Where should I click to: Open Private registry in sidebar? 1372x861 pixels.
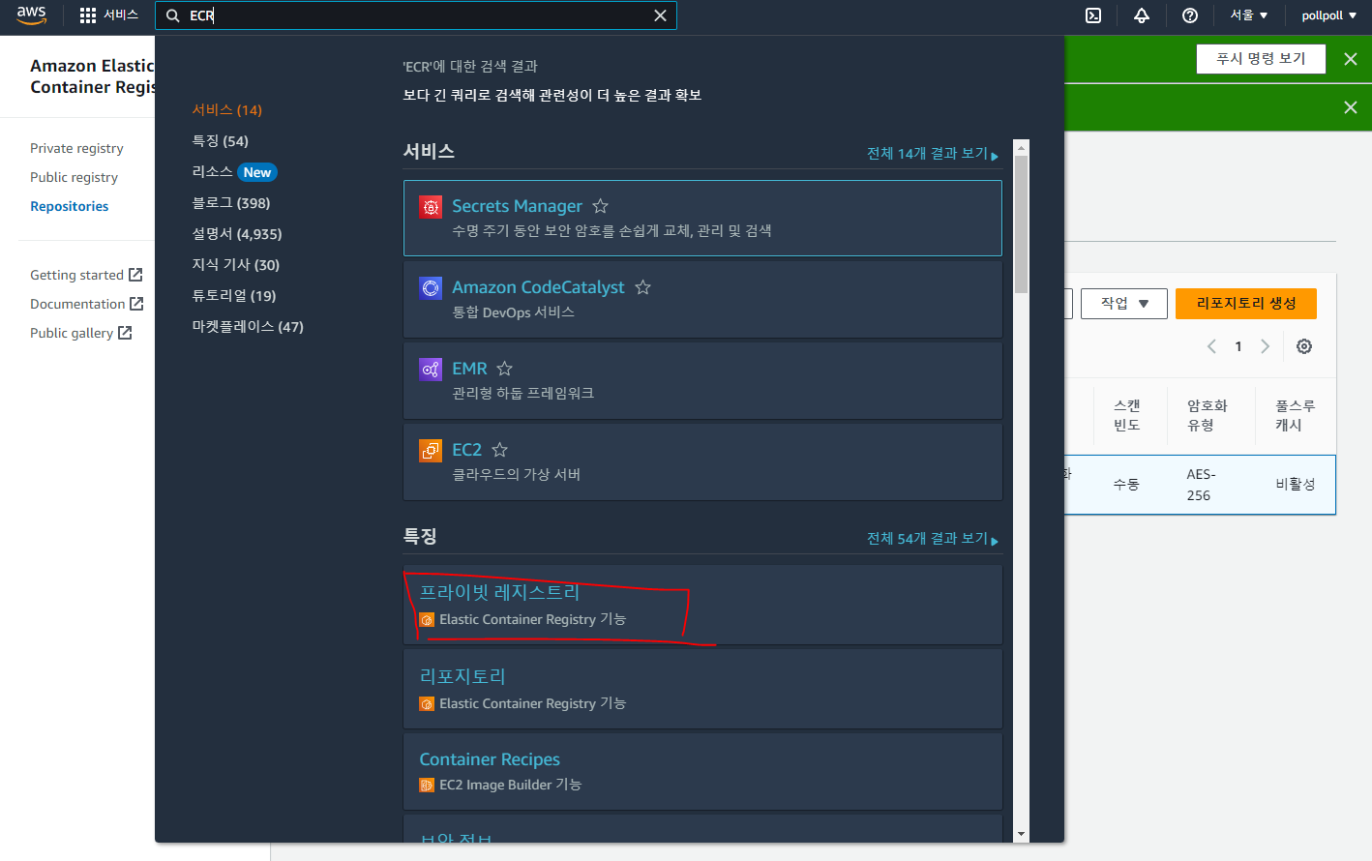click(76, 148)
